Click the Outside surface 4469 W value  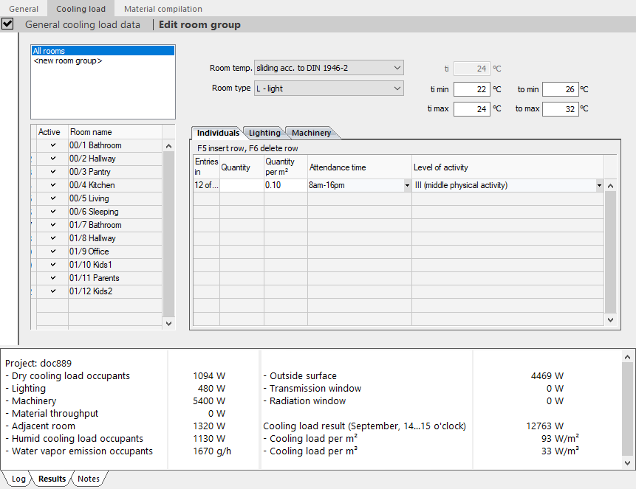(x=547, y=375)
